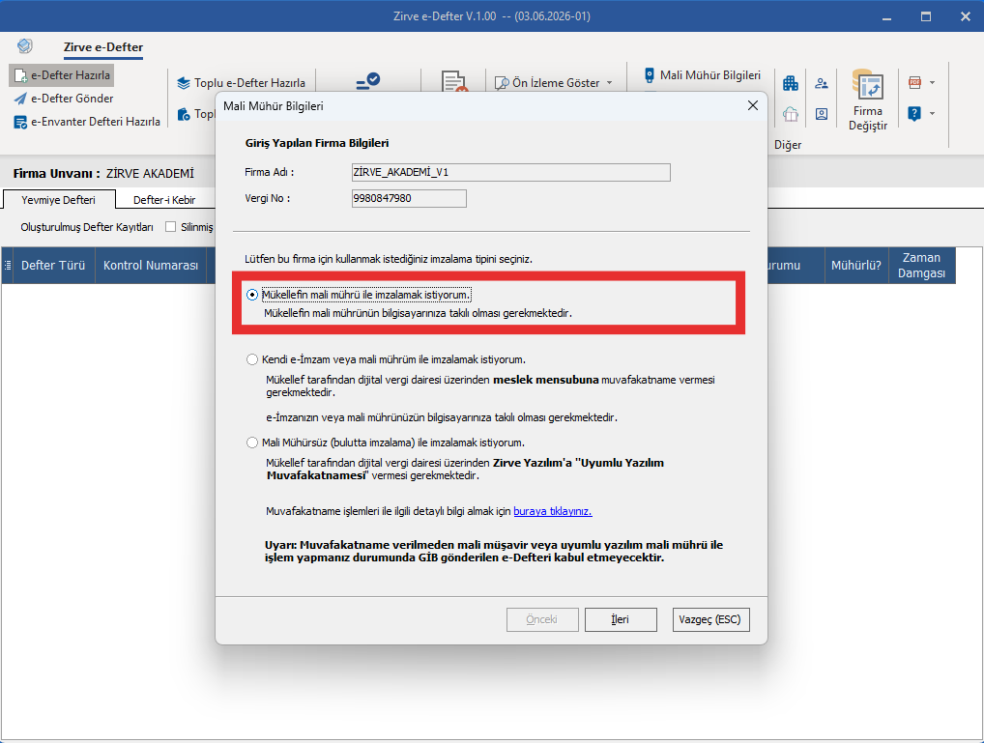Click the users icon in Diğer group

(822, 83)
